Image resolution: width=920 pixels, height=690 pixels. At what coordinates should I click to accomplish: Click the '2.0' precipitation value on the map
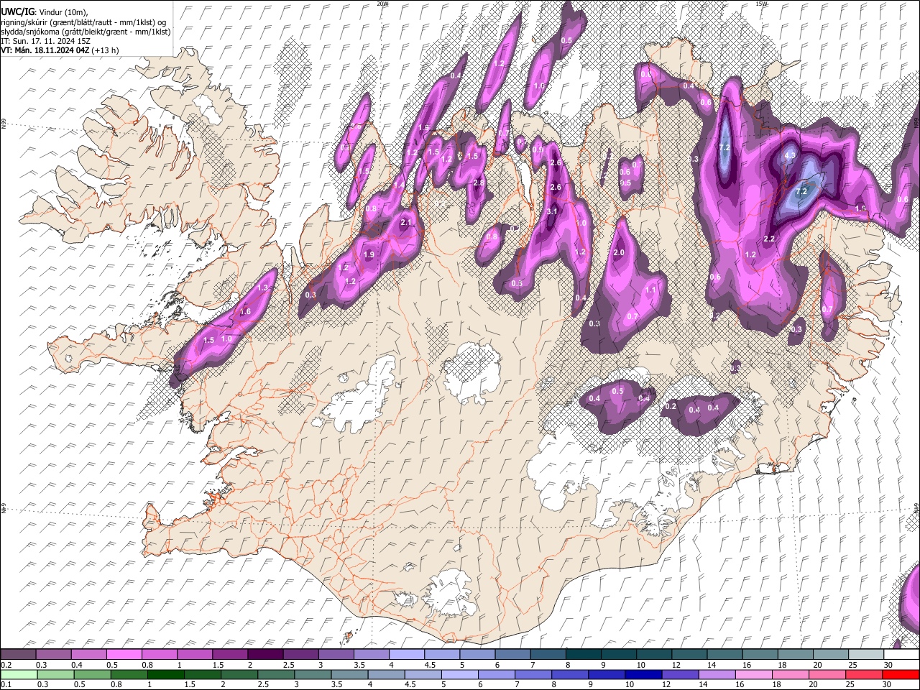619,253
